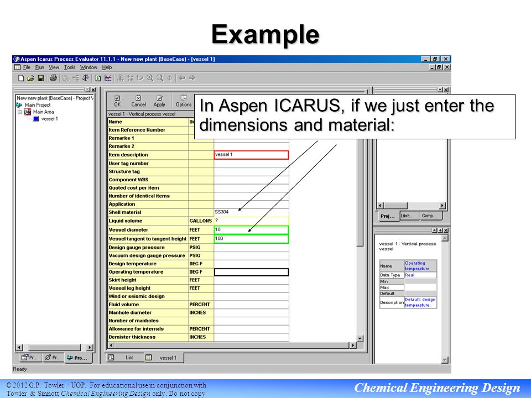Viewport: 531px width, 398px height.
Task: Open the Run menu
Action: (x=40, y=67)
